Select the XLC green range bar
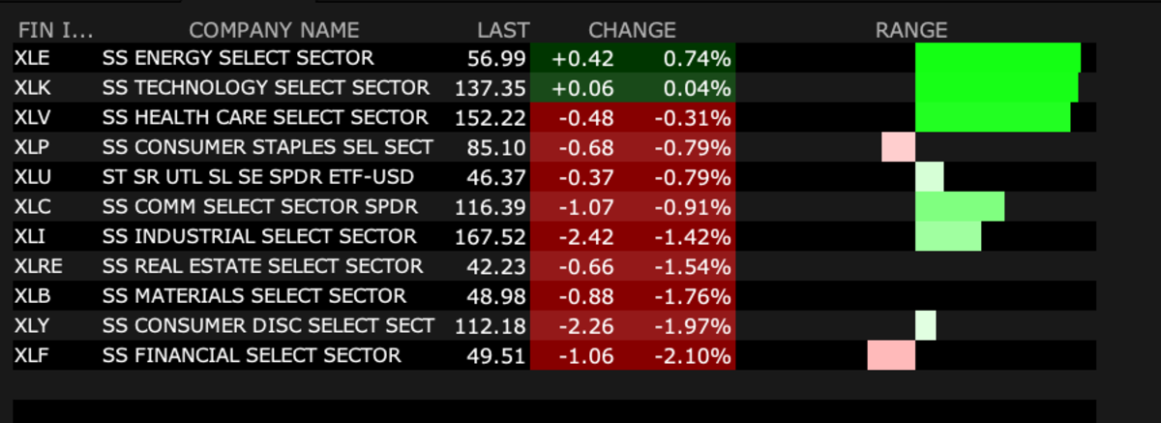This screenshot has height=423, width=1161. [959, 207]
